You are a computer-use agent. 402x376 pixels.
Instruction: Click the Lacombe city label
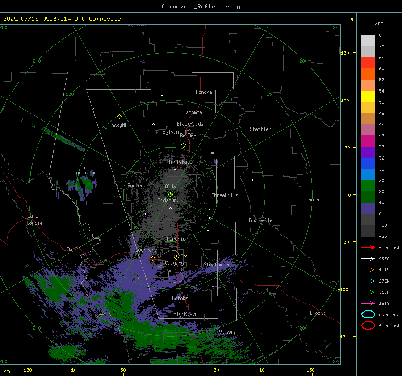193,112
